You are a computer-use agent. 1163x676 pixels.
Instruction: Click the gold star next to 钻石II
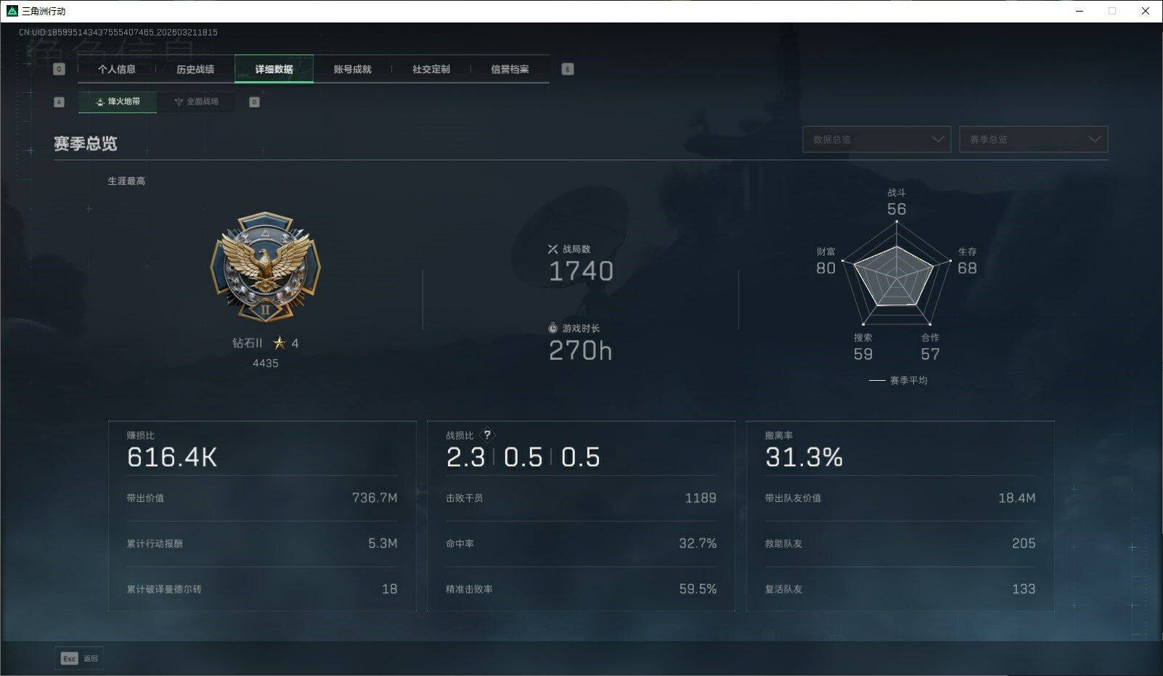point(279,342)
